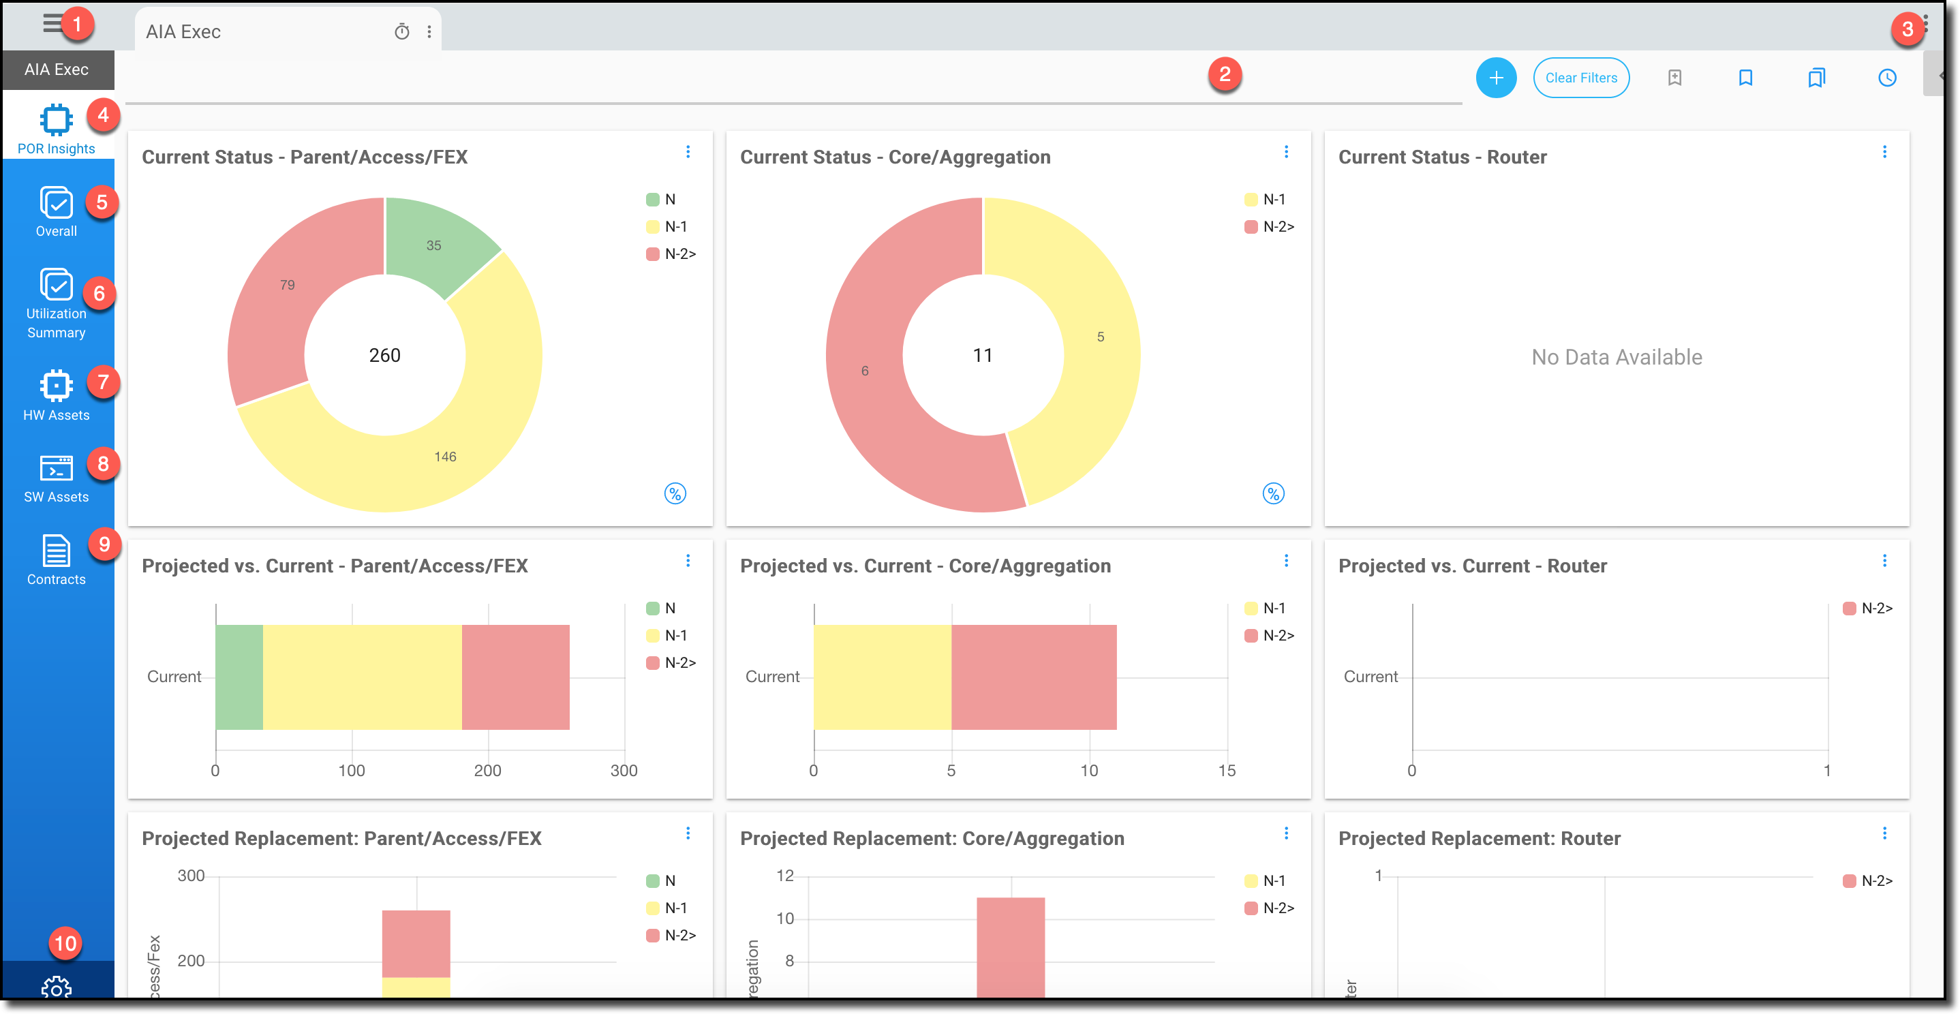
Task: Open Projected vs. Current Router card menu
Action: tap(1884, 561)
